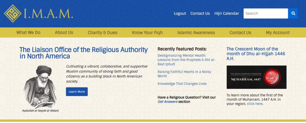
Task: Open the Hijri Calendar link
Action: (x=227, y=13)
